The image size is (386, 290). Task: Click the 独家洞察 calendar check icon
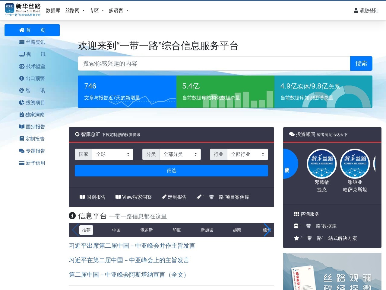(x=22, y=114)
